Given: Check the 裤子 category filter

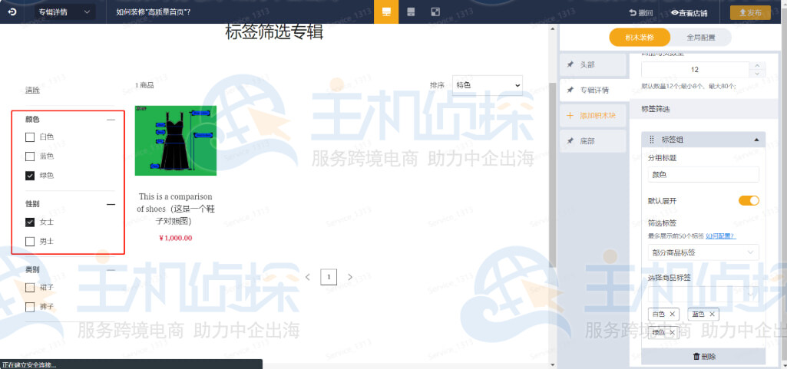Looking at the screenshot, I should point(30,307).
